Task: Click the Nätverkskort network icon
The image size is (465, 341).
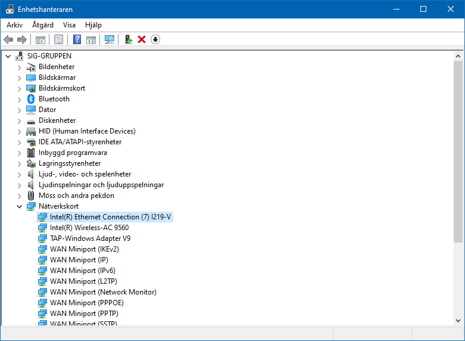Action: tap(31, 206)
